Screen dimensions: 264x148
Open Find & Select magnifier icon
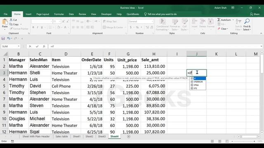coord(247,21)
